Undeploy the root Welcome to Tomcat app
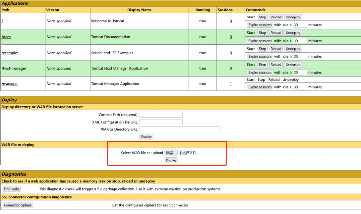 [x=293, y=17]
